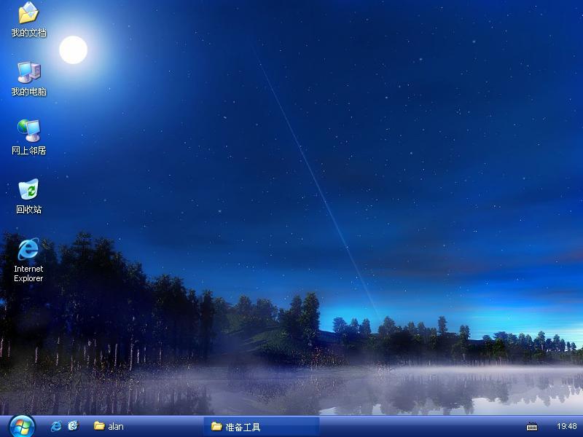The height and width of the screenshot is (437, 583).
Task: Click the second quick launch icon
Action: click(74, 426)
